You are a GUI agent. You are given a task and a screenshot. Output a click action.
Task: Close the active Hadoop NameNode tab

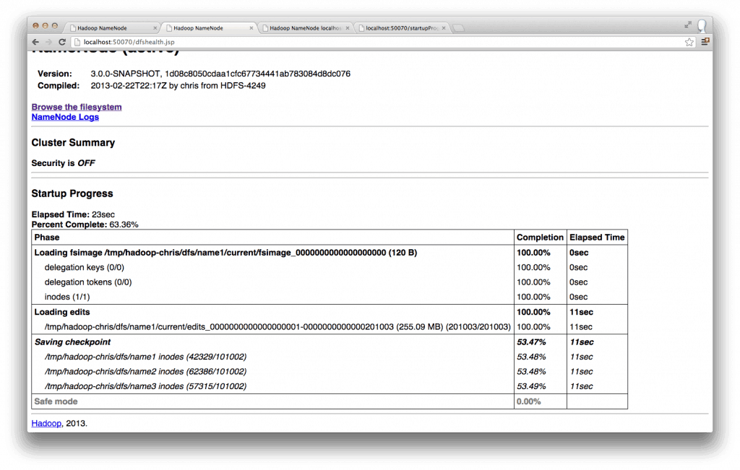(251, 28)
